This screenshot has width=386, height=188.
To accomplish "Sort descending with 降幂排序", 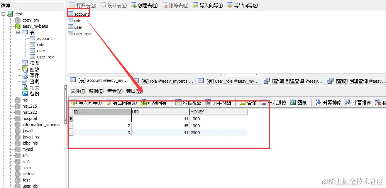I will click(x=358, y=103).
